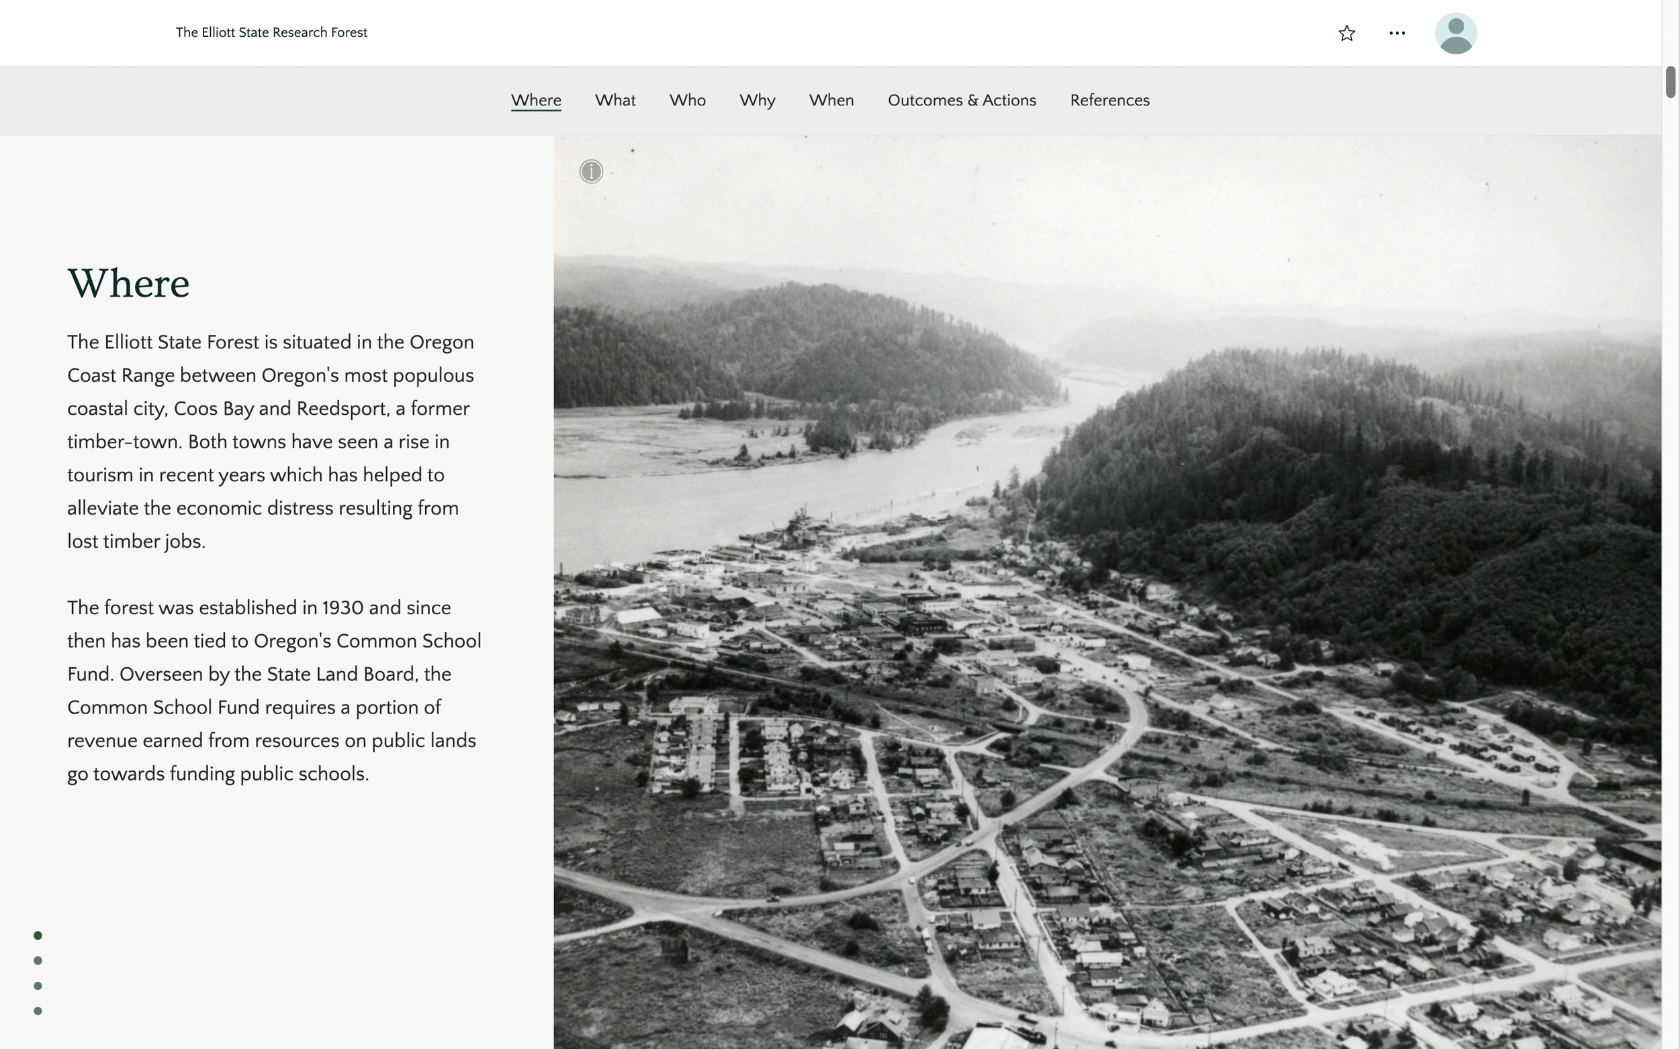This screenshot has width=1679, height=1049.
Task: Jump to the What section
Action: (615, 101)
